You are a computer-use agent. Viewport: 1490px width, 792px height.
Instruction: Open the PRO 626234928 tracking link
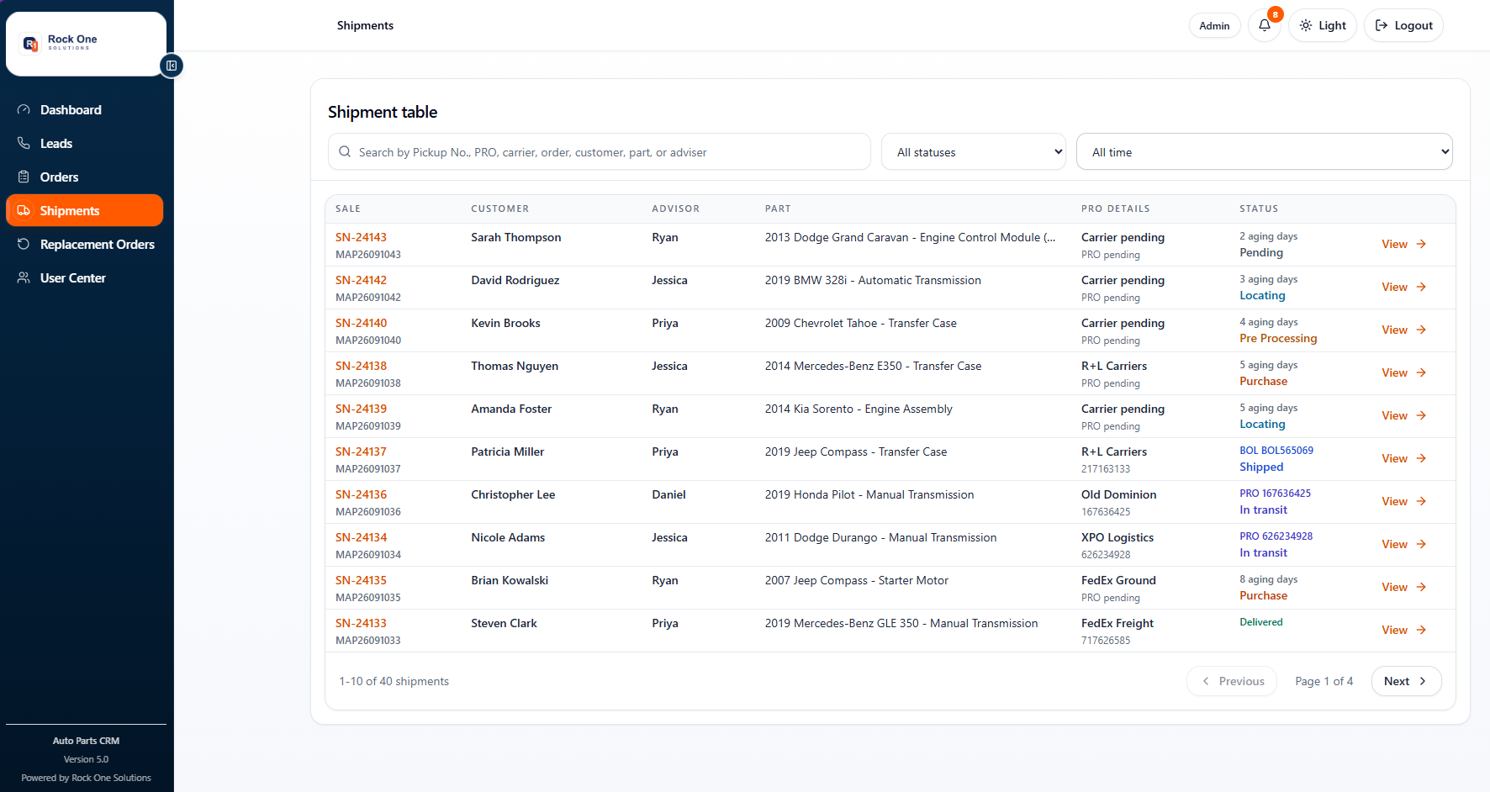click(x=1276, y=536)
